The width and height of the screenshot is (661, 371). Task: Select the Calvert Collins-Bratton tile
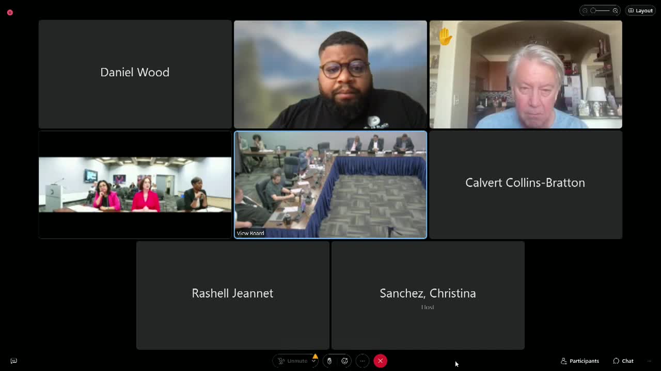point(526,184)
